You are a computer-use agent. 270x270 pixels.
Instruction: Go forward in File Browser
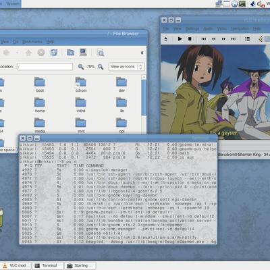click(6, 53)
